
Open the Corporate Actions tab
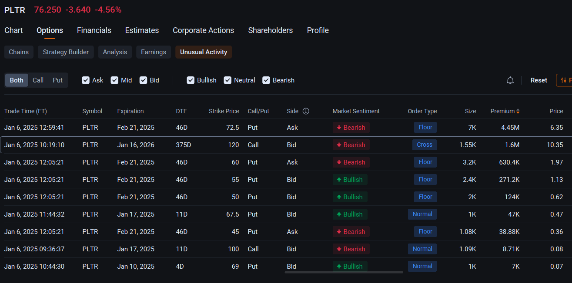click(x=203, y=30)
